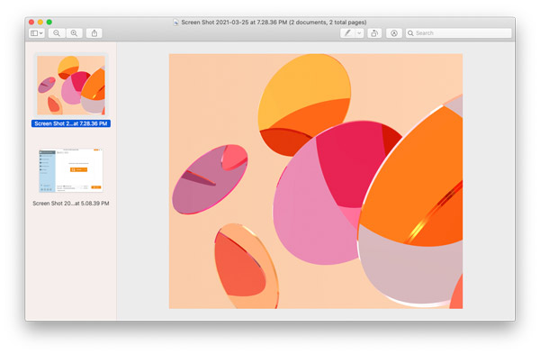Select the colorful shapes screenshot thumbnail
The image size is (540, 354).
pyautogui.click(x=71, y=86)
